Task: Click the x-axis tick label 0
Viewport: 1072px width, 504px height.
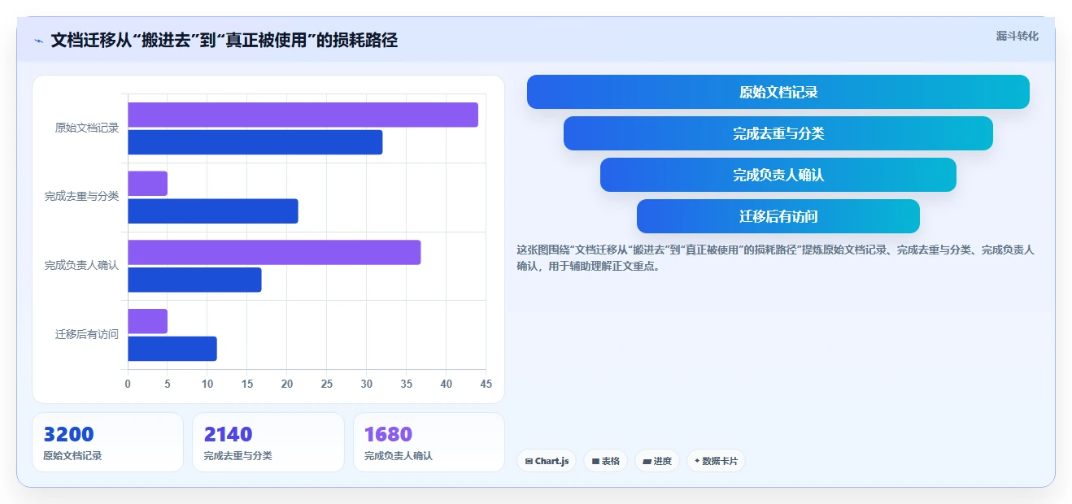Action: [128, 385]
